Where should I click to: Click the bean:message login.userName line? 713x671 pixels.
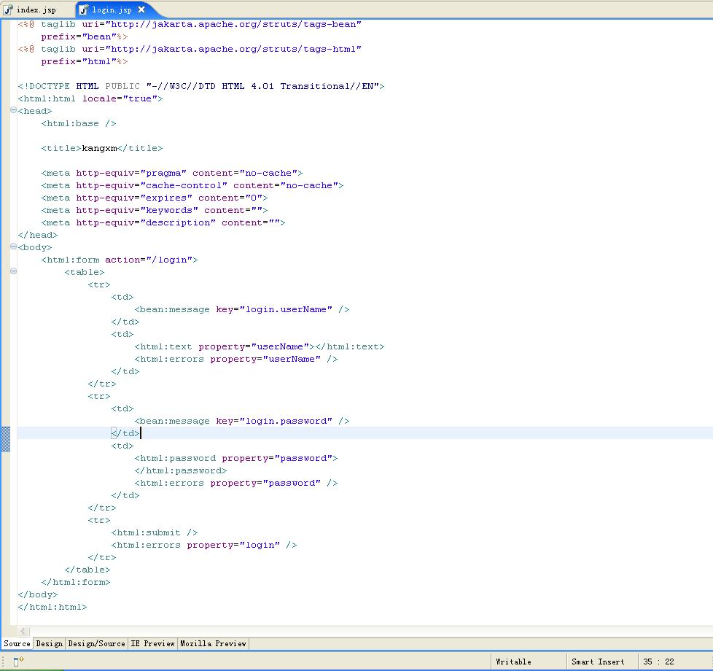tap(242, 310)
